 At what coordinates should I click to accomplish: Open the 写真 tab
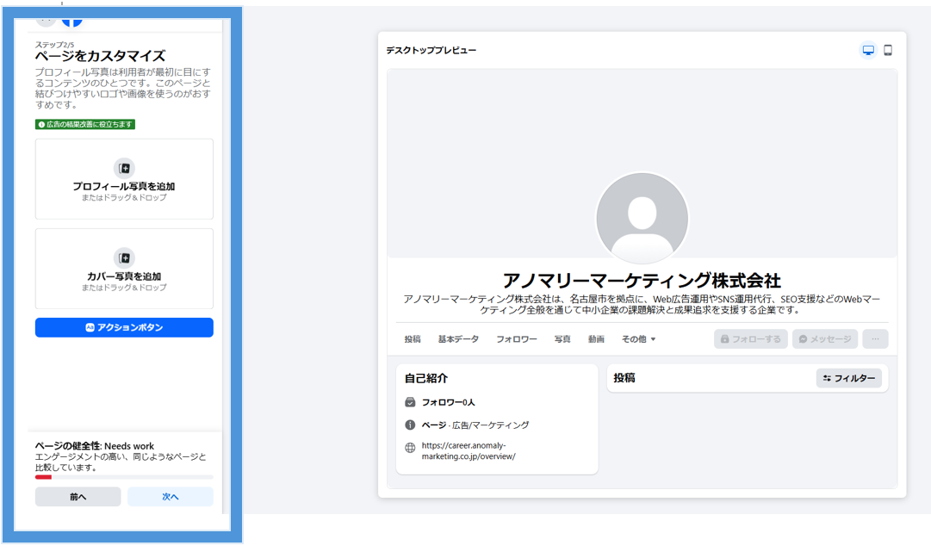(x=562, y=339)
